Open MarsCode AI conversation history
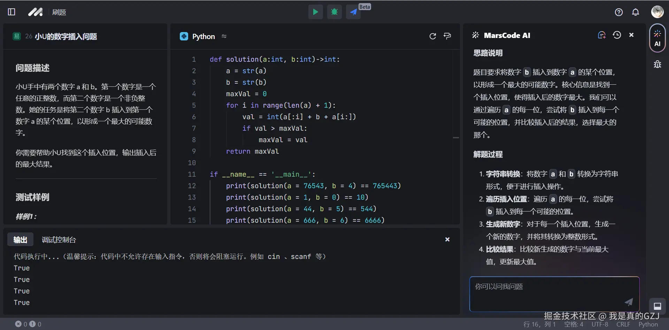This screenshot has width=669, height=330. (617, 35)
